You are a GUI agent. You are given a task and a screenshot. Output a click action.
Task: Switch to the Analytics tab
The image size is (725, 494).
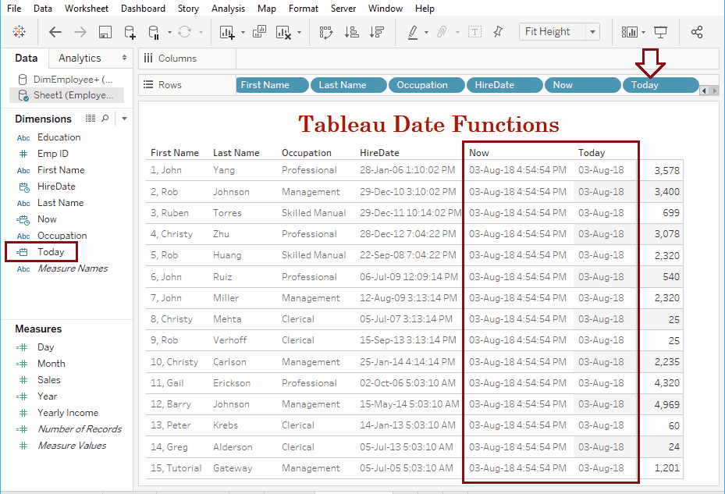pyautogui.click(x=80, y=58)
